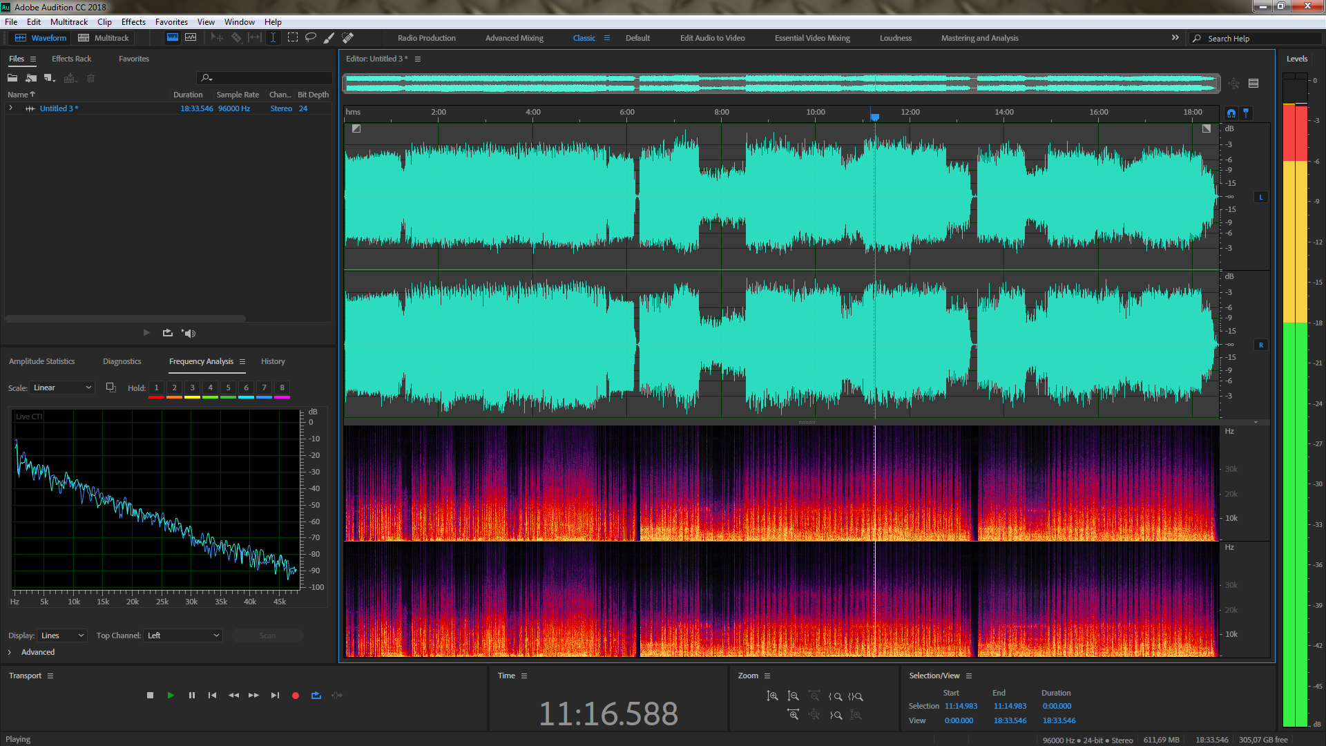Click Hold button number 1
The image size is (1326, 746).
coord(157,388)
